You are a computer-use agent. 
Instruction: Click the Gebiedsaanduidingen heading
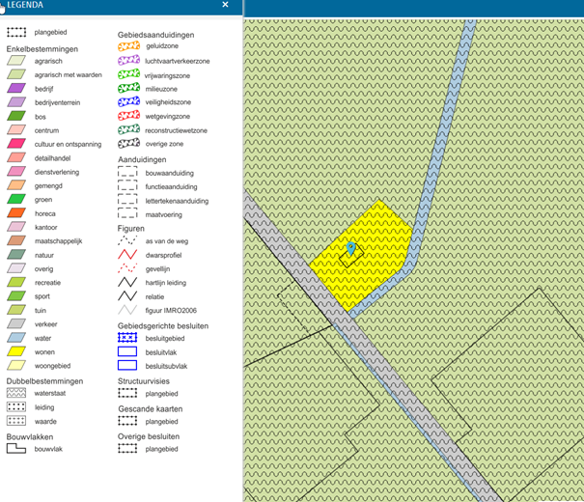155,35
